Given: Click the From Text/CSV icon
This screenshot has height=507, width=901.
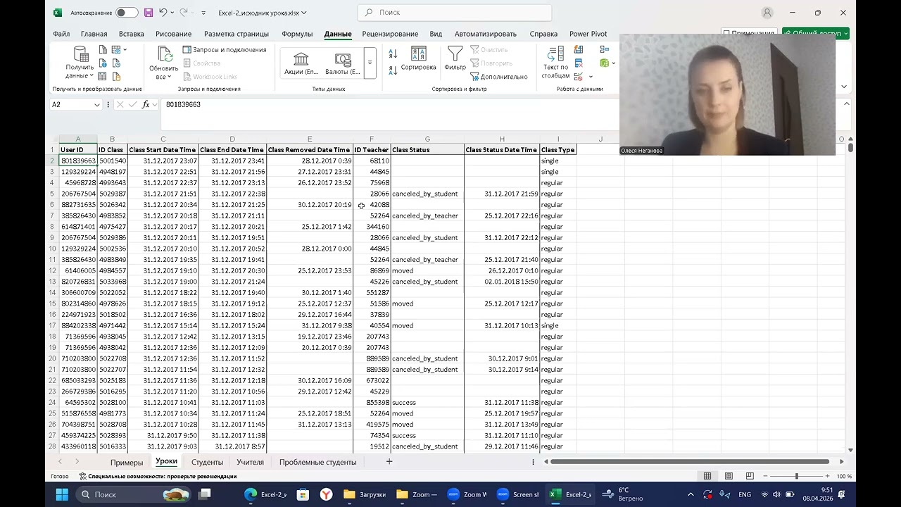Looking at the screenshot, I should point(103,50).
